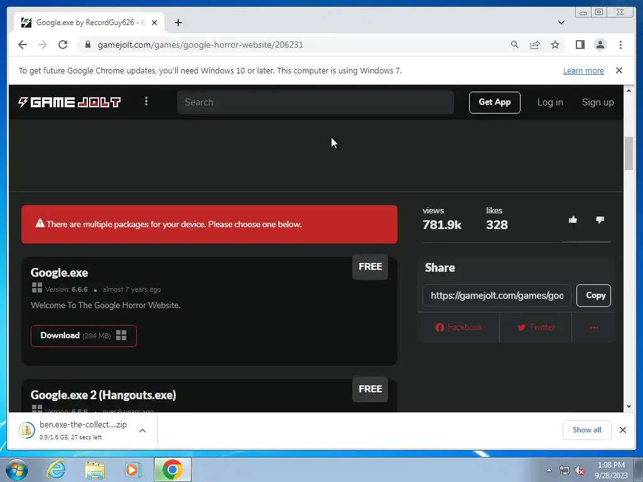Share the game on Facebook
The height and width of the screenshot is (482, 643).
458,327
